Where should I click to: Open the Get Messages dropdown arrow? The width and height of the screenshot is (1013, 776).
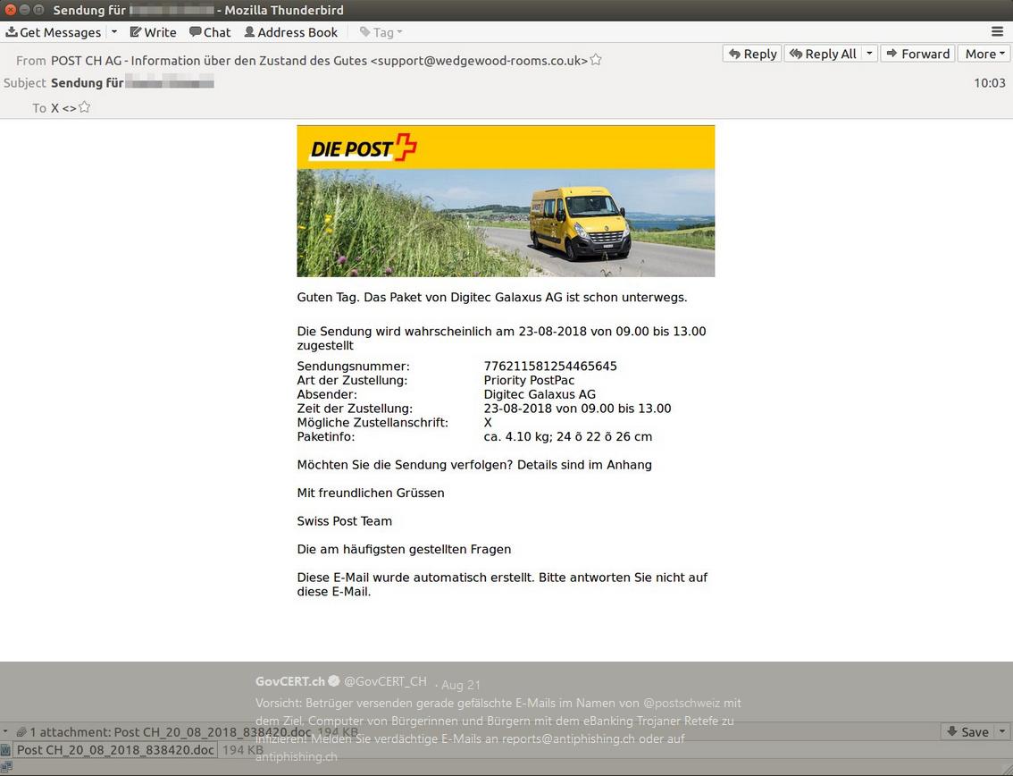click(x=114, y=32)
